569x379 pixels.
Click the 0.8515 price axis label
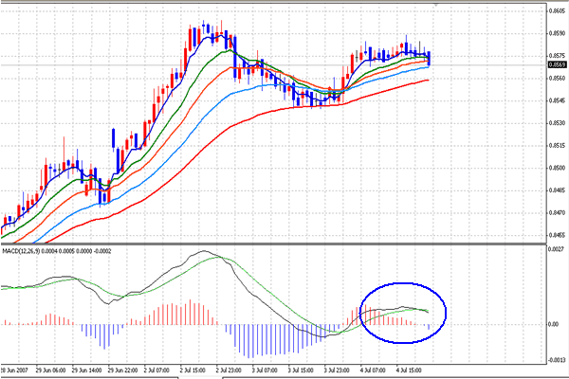tap(557, 145)
